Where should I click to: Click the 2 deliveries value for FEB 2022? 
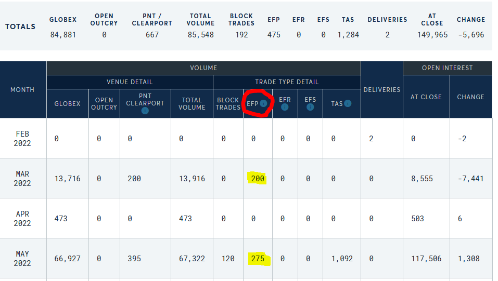coord(371,139)
